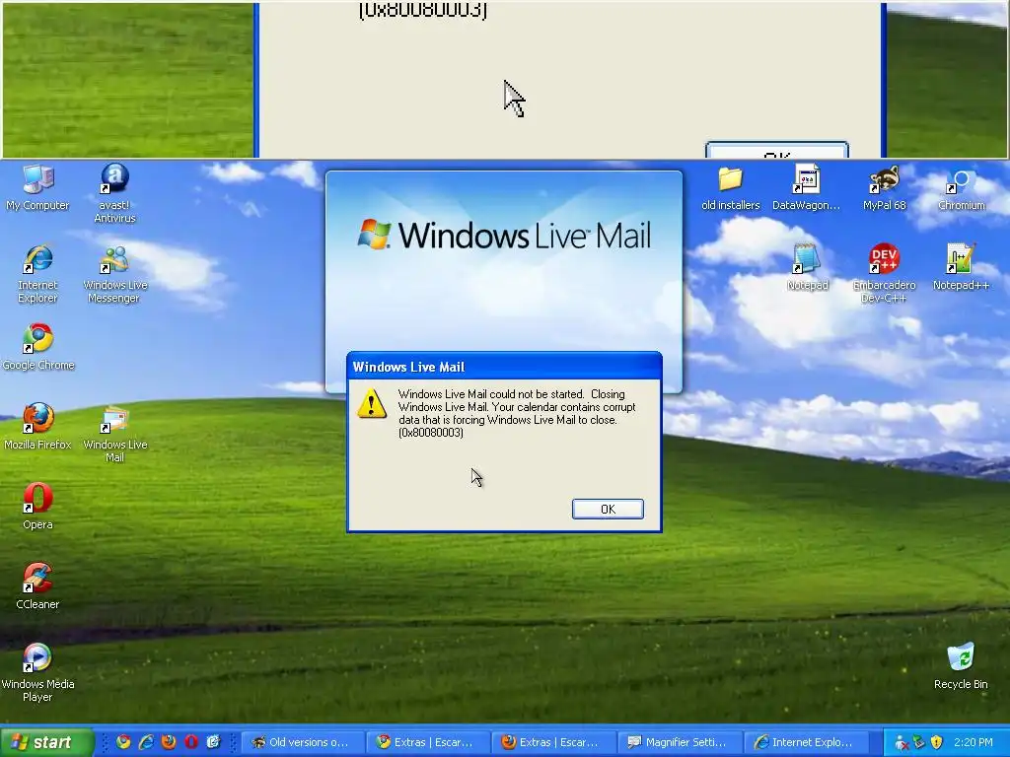The image size is (1010, 757).
Task: Click the yellow warning icon in the dialog
Action: [x=372, y=403]
